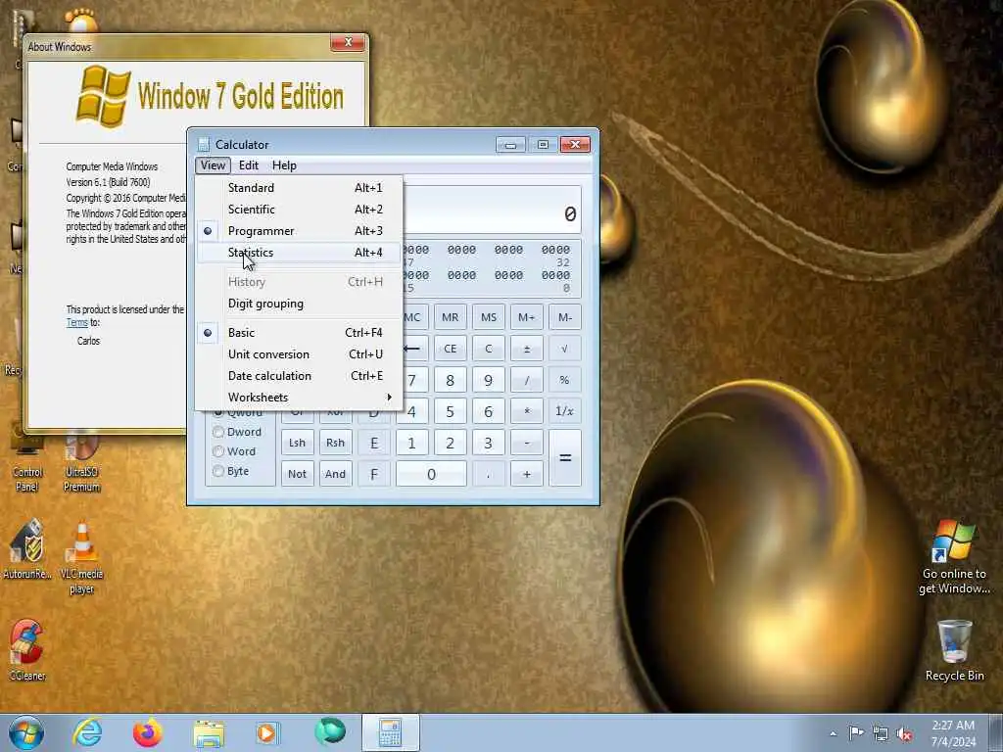Click the Rsh right shift button

[x=335, y=443]
